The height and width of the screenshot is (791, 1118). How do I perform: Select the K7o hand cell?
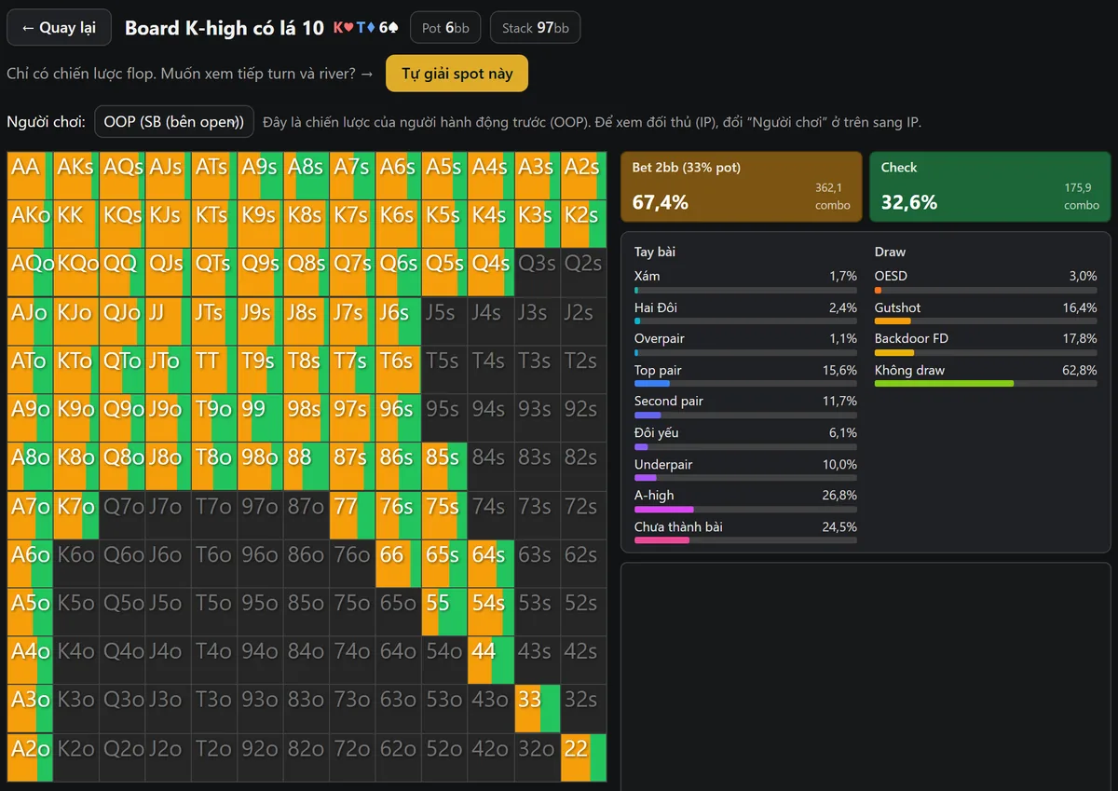[76, 515]
